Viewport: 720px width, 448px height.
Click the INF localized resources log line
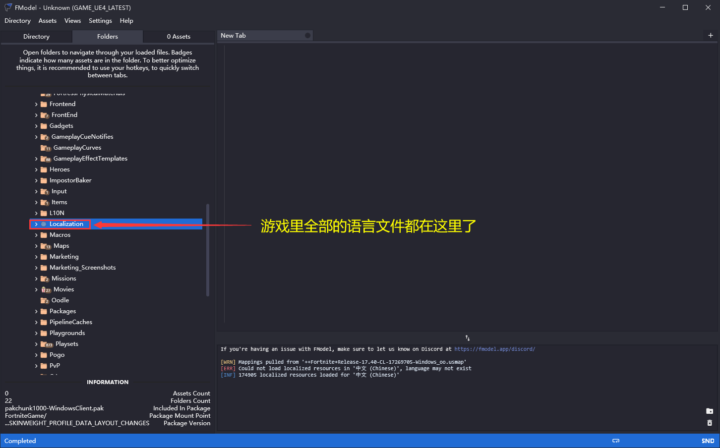point(310,375)
